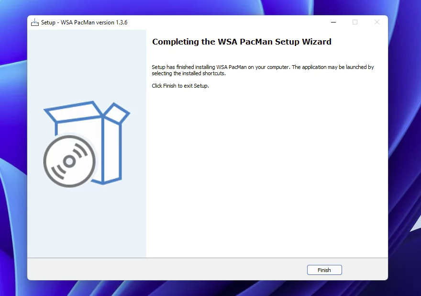Click the grey footer bar left of Finish
The image size is (421, 296).
coord(167,270)
